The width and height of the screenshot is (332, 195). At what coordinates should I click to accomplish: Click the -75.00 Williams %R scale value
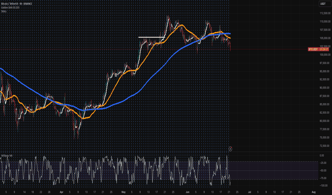[323, 178]
